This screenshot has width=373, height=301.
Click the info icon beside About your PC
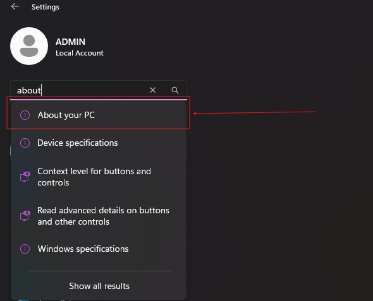pos(25,115)
